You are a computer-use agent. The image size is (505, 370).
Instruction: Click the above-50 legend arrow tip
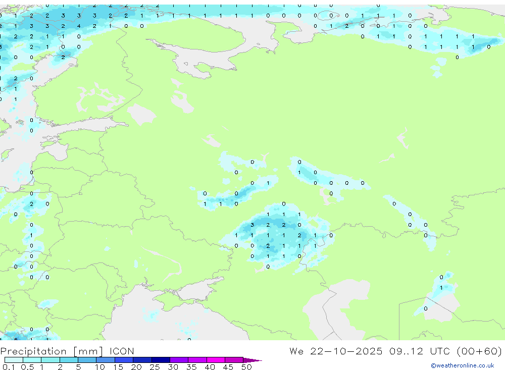pyautogui.click(x=253, y=360)
